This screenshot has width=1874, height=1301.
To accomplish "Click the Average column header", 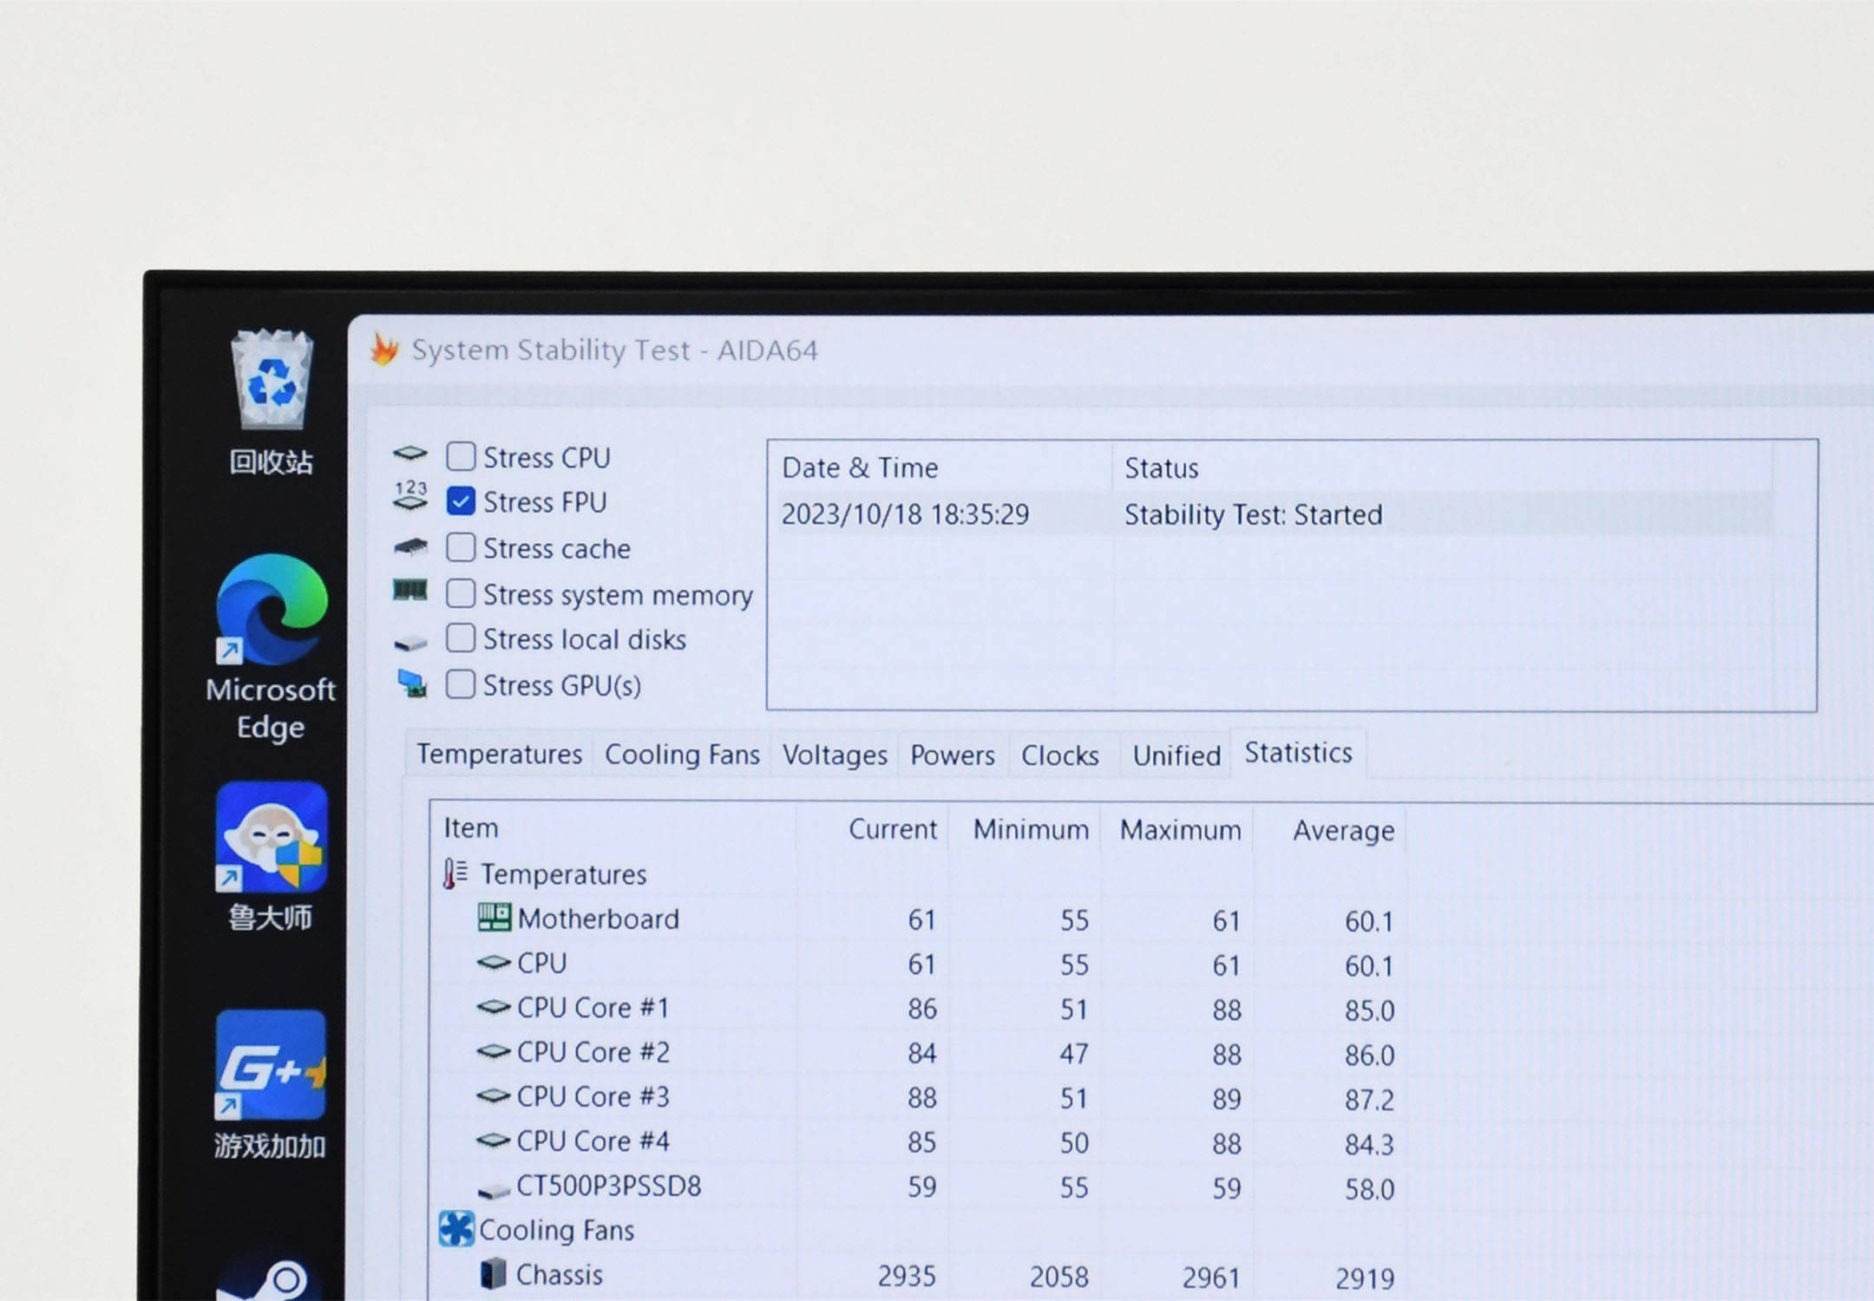I will pyautogui.click(x=1343, y=831).
